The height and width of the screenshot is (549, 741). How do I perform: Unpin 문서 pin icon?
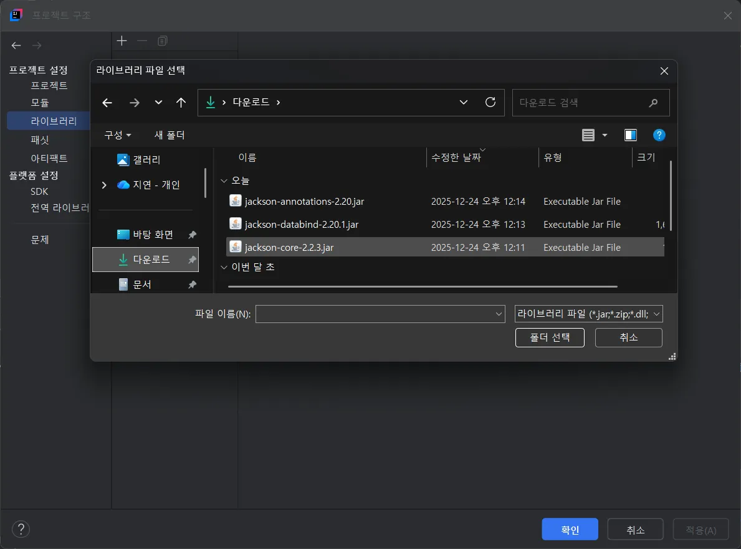pos(193,284)
